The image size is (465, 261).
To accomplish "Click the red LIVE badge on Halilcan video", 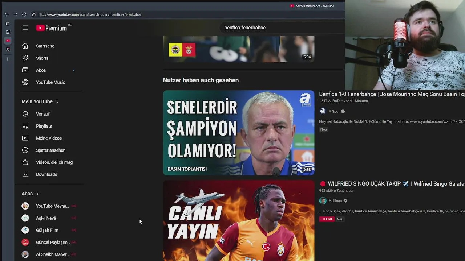I will point(327,219).
